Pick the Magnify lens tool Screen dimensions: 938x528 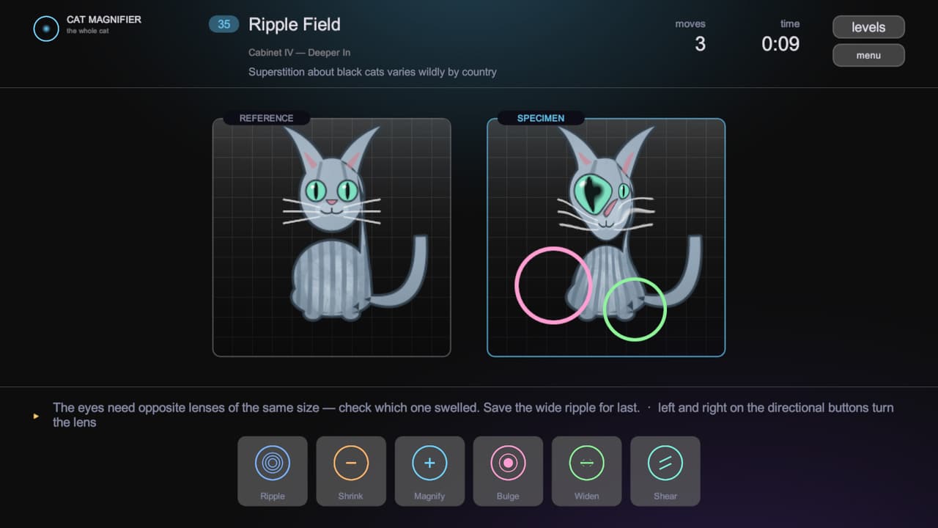[x=429, y=471]
